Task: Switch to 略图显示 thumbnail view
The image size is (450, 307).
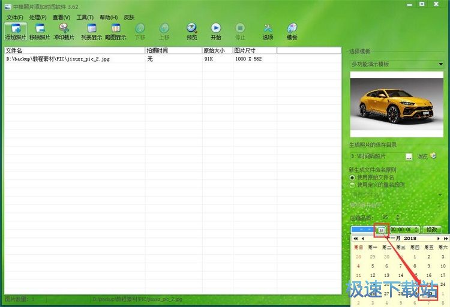Action: (x=115, y=31)
